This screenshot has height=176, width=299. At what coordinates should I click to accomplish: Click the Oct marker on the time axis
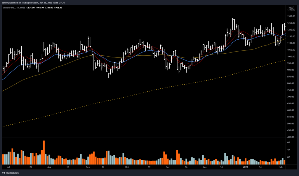click(127, 168)
